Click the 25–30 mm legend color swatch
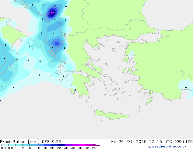The image size is (193, 149). 61,145
